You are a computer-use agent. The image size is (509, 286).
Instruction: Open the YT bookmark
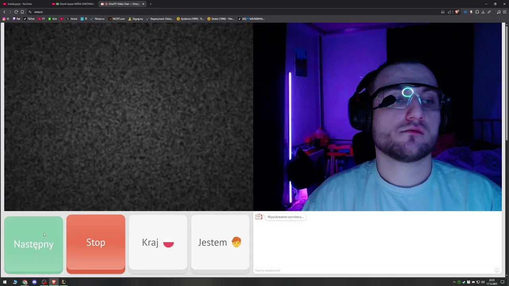tap(41, 19)
